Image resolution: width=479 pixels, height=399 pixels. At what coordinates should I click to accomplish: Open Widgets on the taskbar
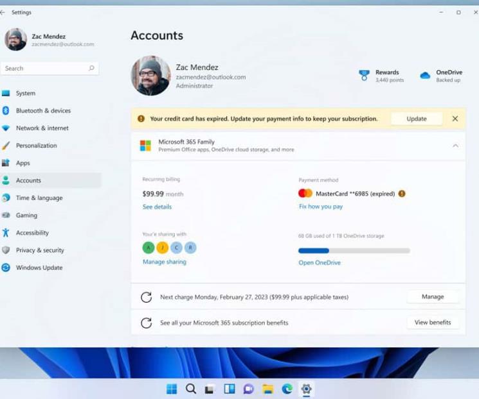tap(230, 389)
